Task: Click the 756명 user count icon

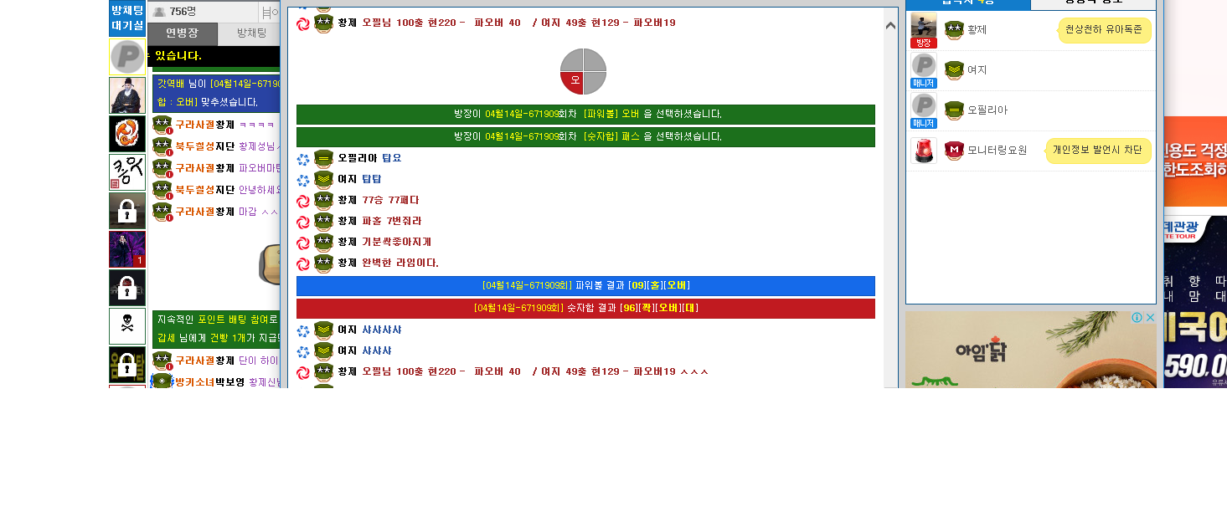Action: [158, 12]
